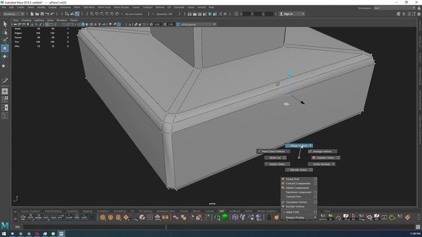Click Merge Vertices in the marking menu
This screenshot has height=237, width=422.
(x=299, y=145)
